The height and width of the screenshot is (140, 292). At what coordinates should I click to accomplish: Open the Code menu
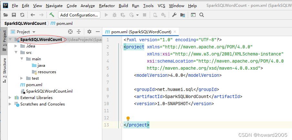(x=72, y=6)
